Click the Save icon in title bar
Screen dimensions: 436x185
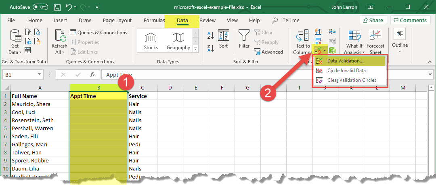[57, 7]
